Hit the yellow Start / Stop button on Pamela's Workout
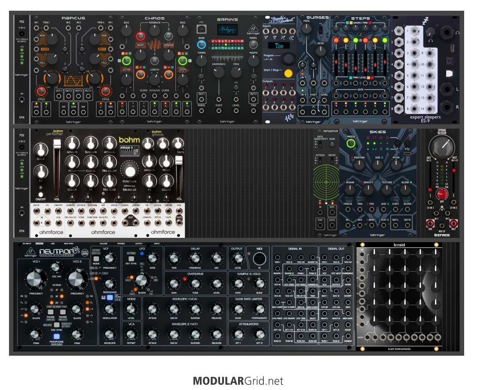 pos(288,73)
